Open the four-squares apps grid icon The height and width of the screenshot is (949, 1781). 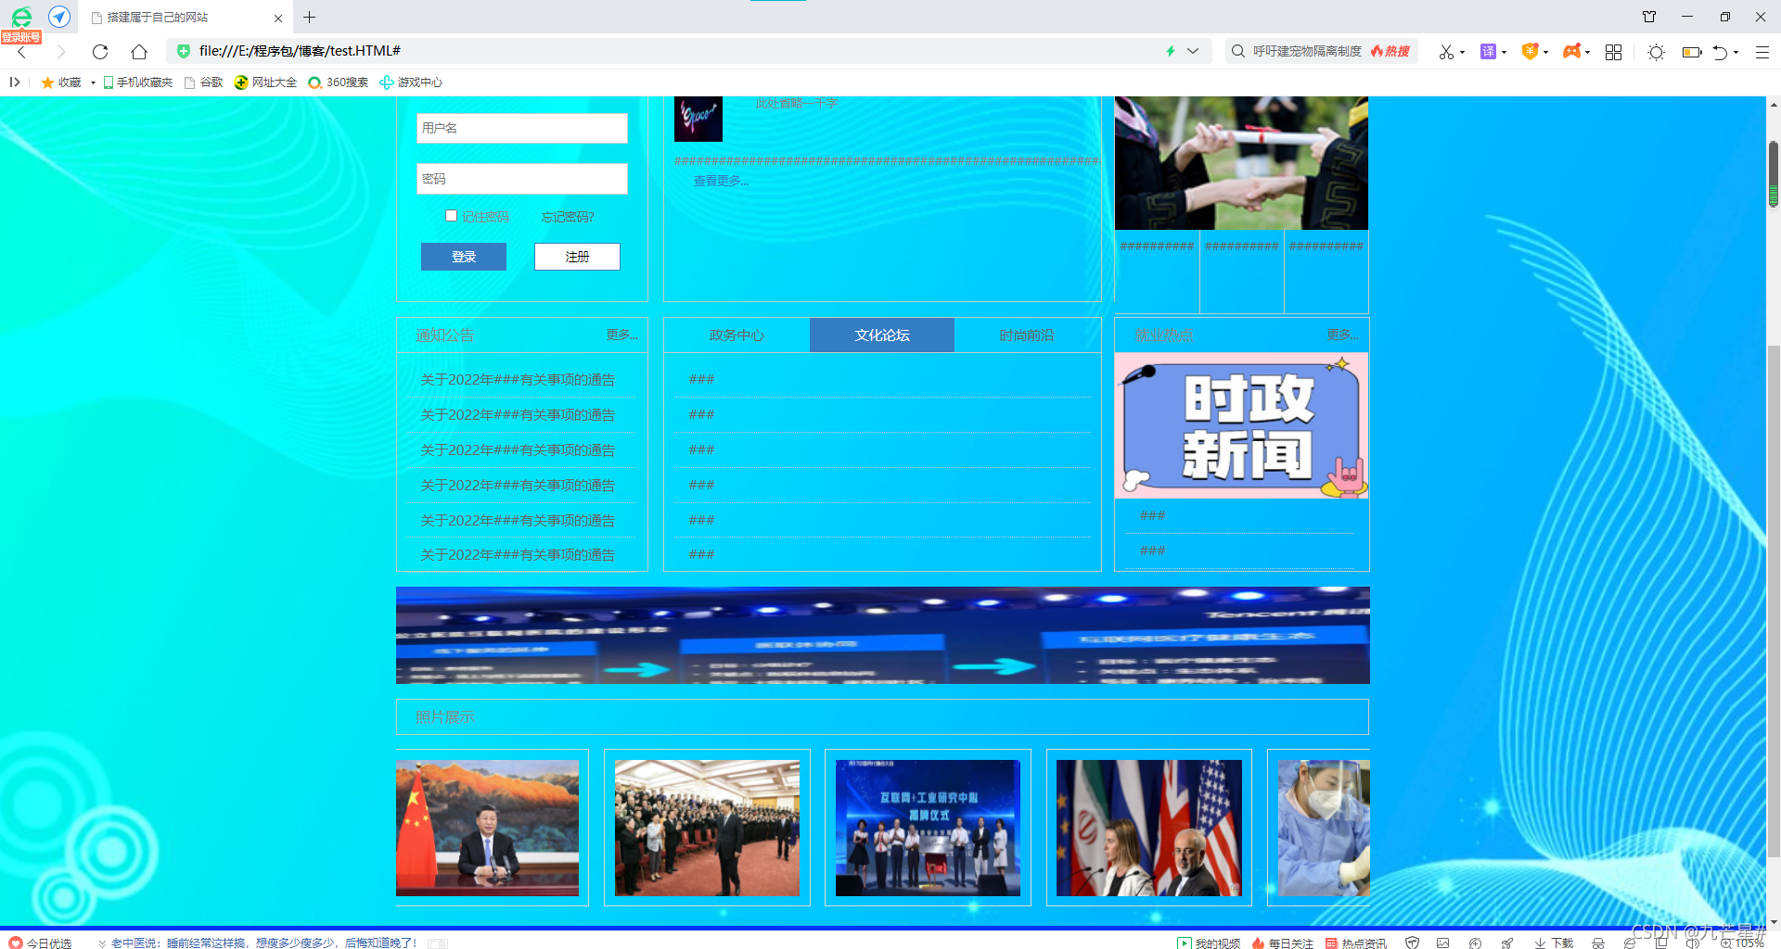[x=1613, y=52]
